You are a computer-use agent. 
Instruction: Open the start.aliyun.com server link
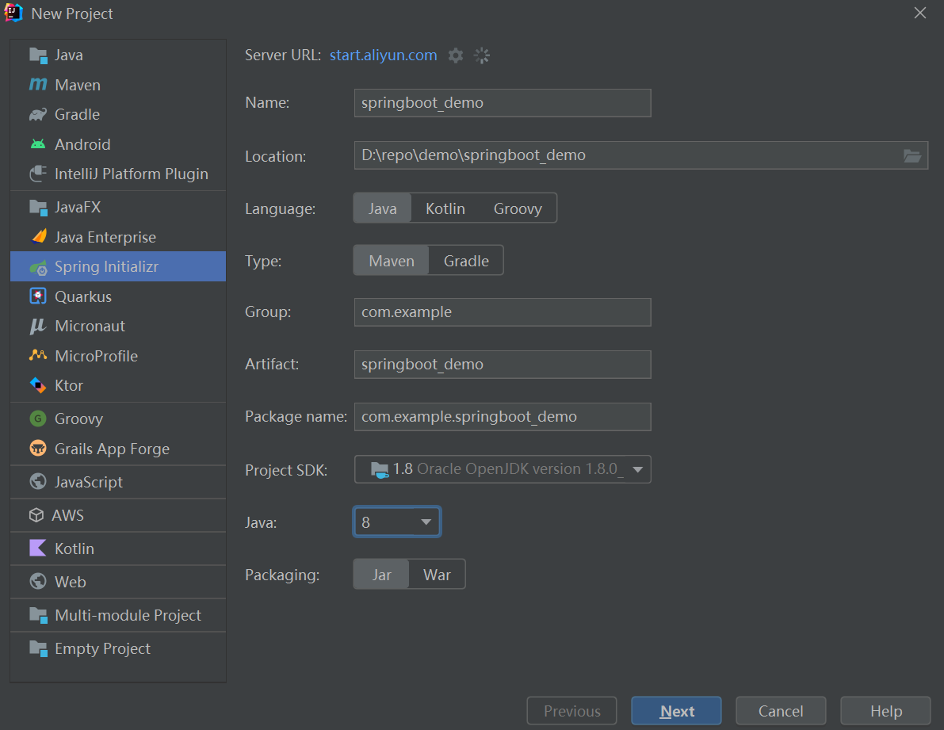tap(383, 55)
